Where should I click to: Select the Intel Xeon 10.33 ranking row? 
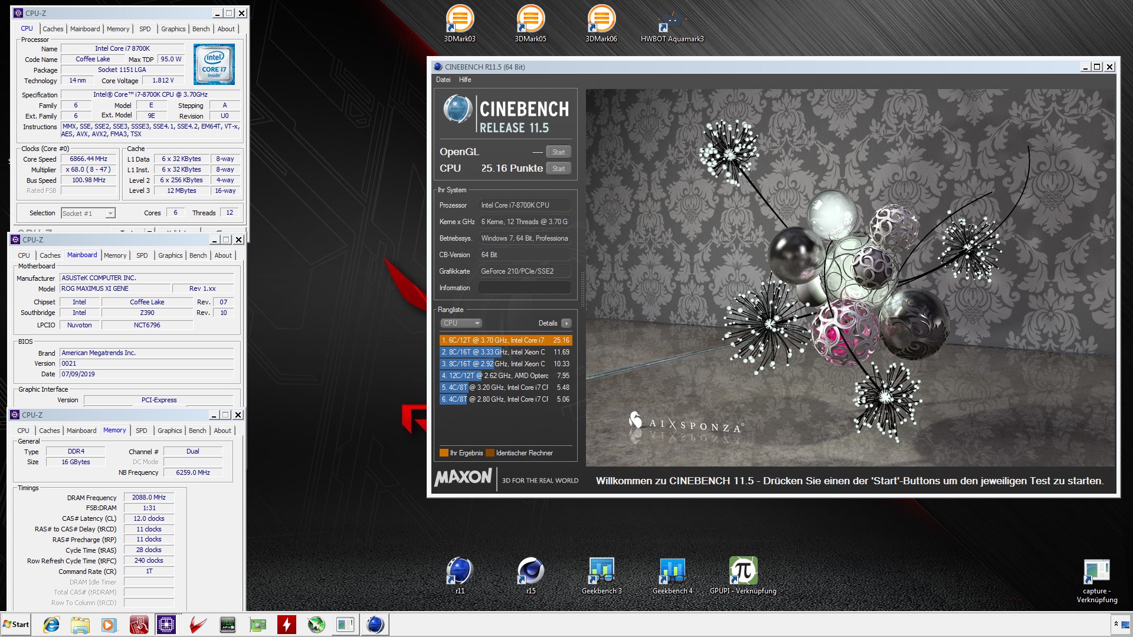(x=506, y=364)
